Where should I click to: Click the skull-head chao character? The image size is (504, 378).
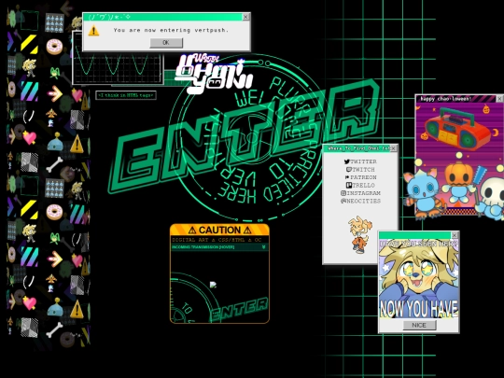click(491, 198)
